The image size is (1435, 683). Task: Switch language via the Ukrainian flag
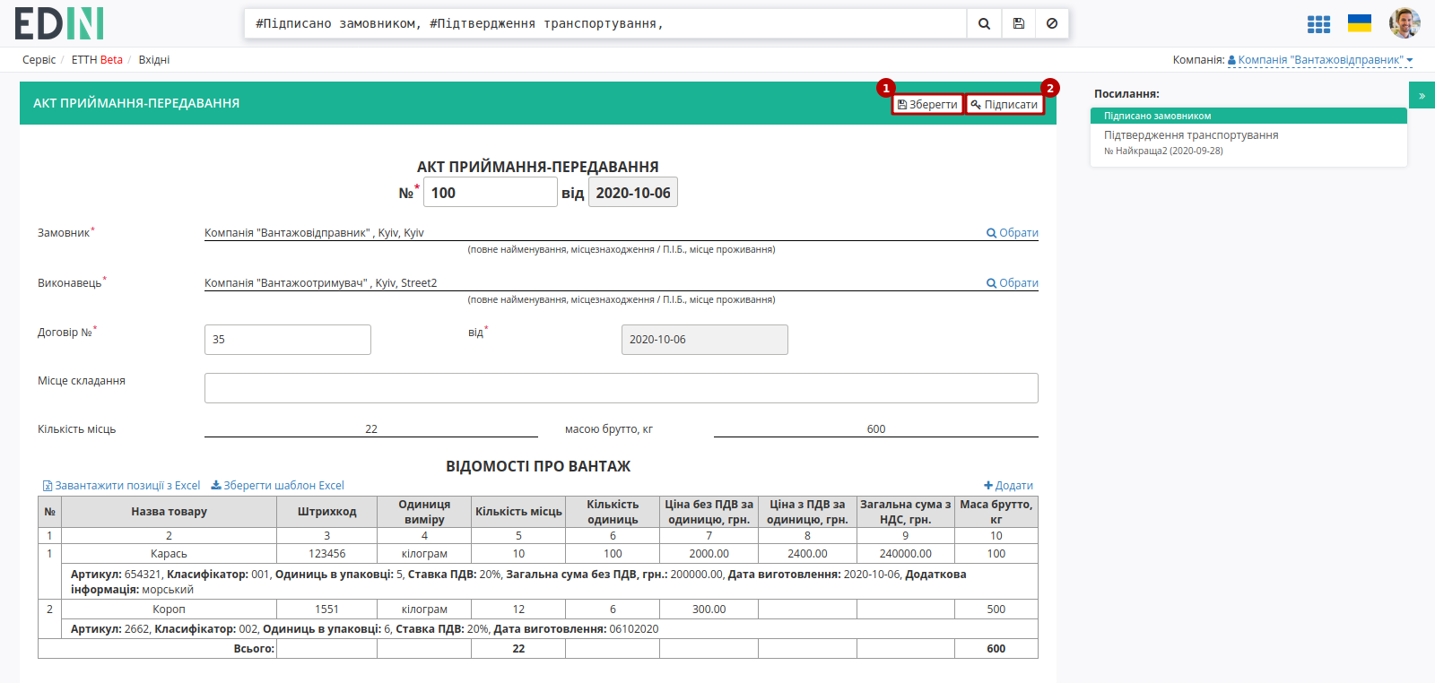pos(1360,23)
